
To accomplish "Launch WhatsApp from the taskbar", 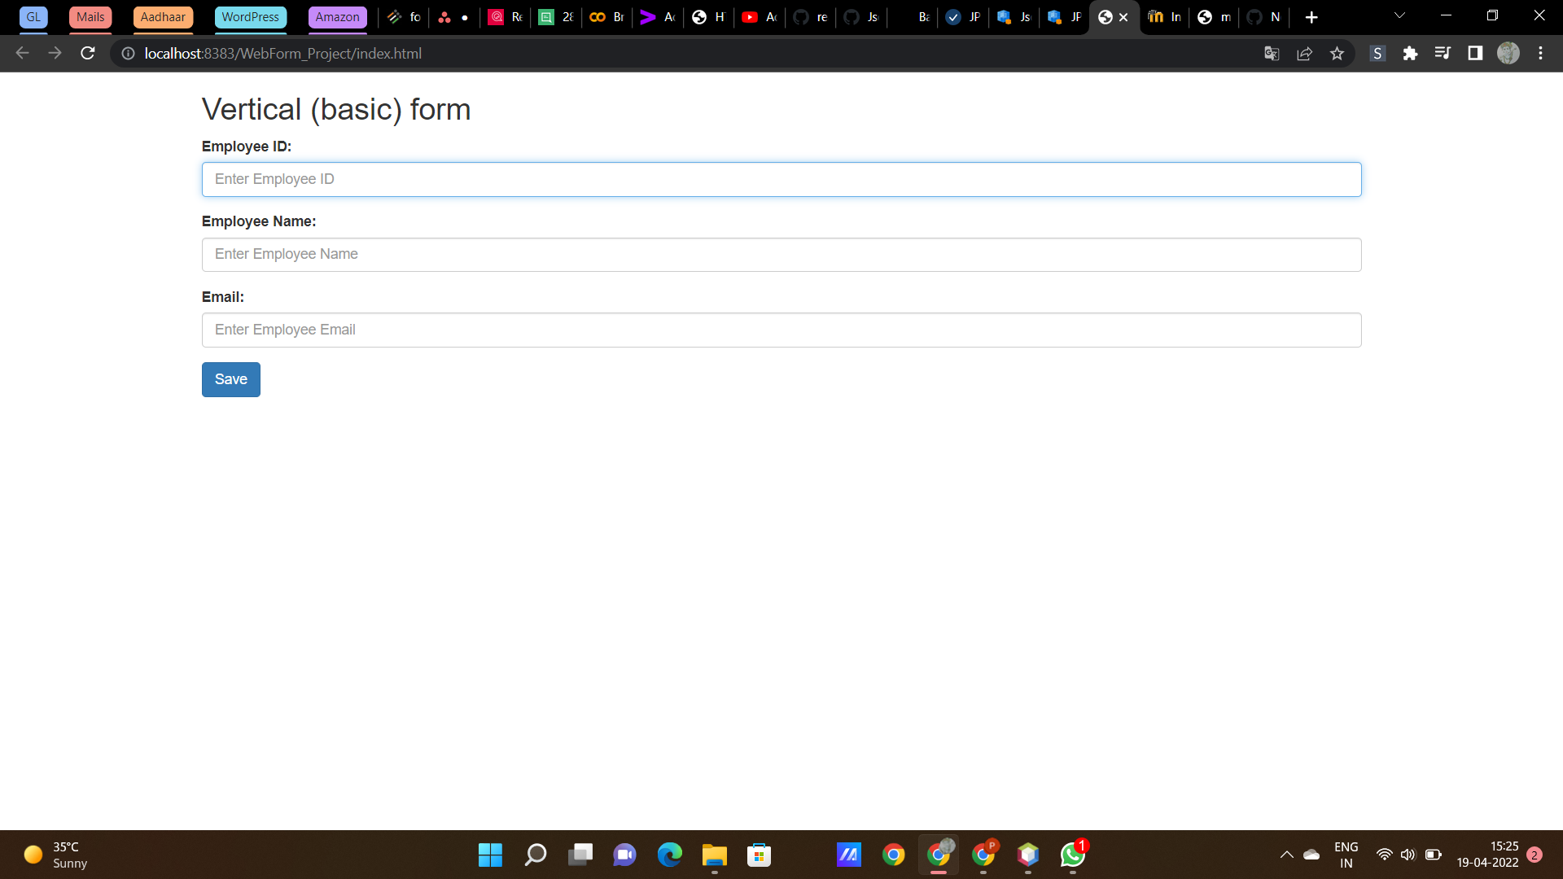I will coord(1071,855).
